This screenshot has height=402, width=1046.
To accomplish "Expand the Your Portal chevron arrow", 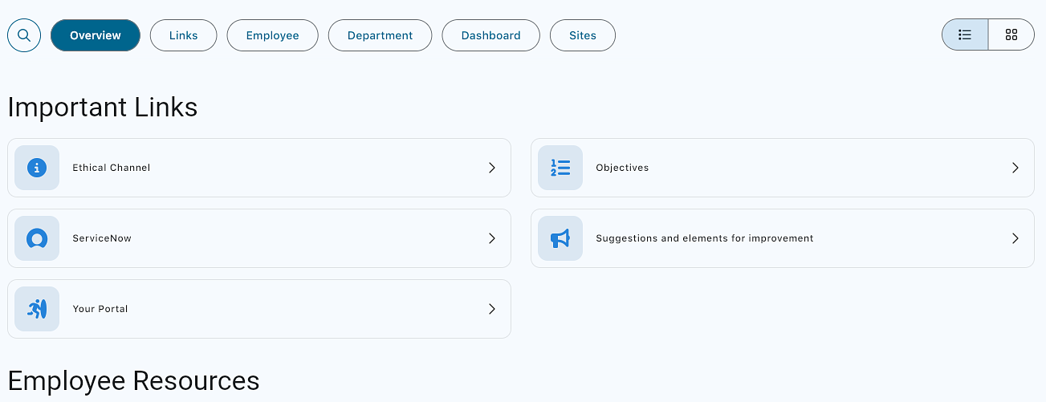I will click(x=492, y=309).
